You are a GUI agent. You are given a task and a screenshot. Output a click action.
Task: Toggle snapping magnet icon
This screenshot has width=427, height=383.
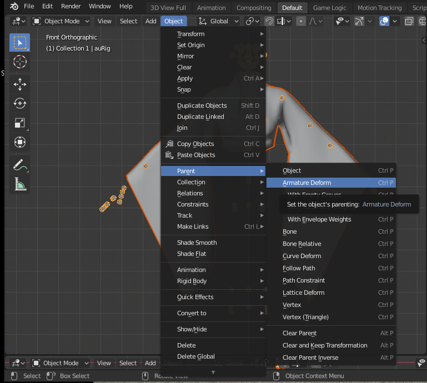tap(269, 21)
